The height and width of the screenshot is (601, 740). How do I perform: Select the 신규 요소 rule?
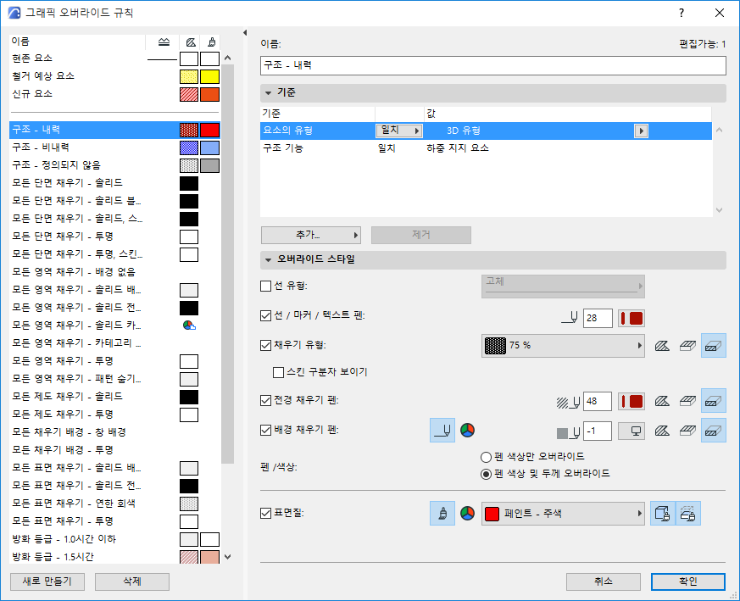(115, 94)
